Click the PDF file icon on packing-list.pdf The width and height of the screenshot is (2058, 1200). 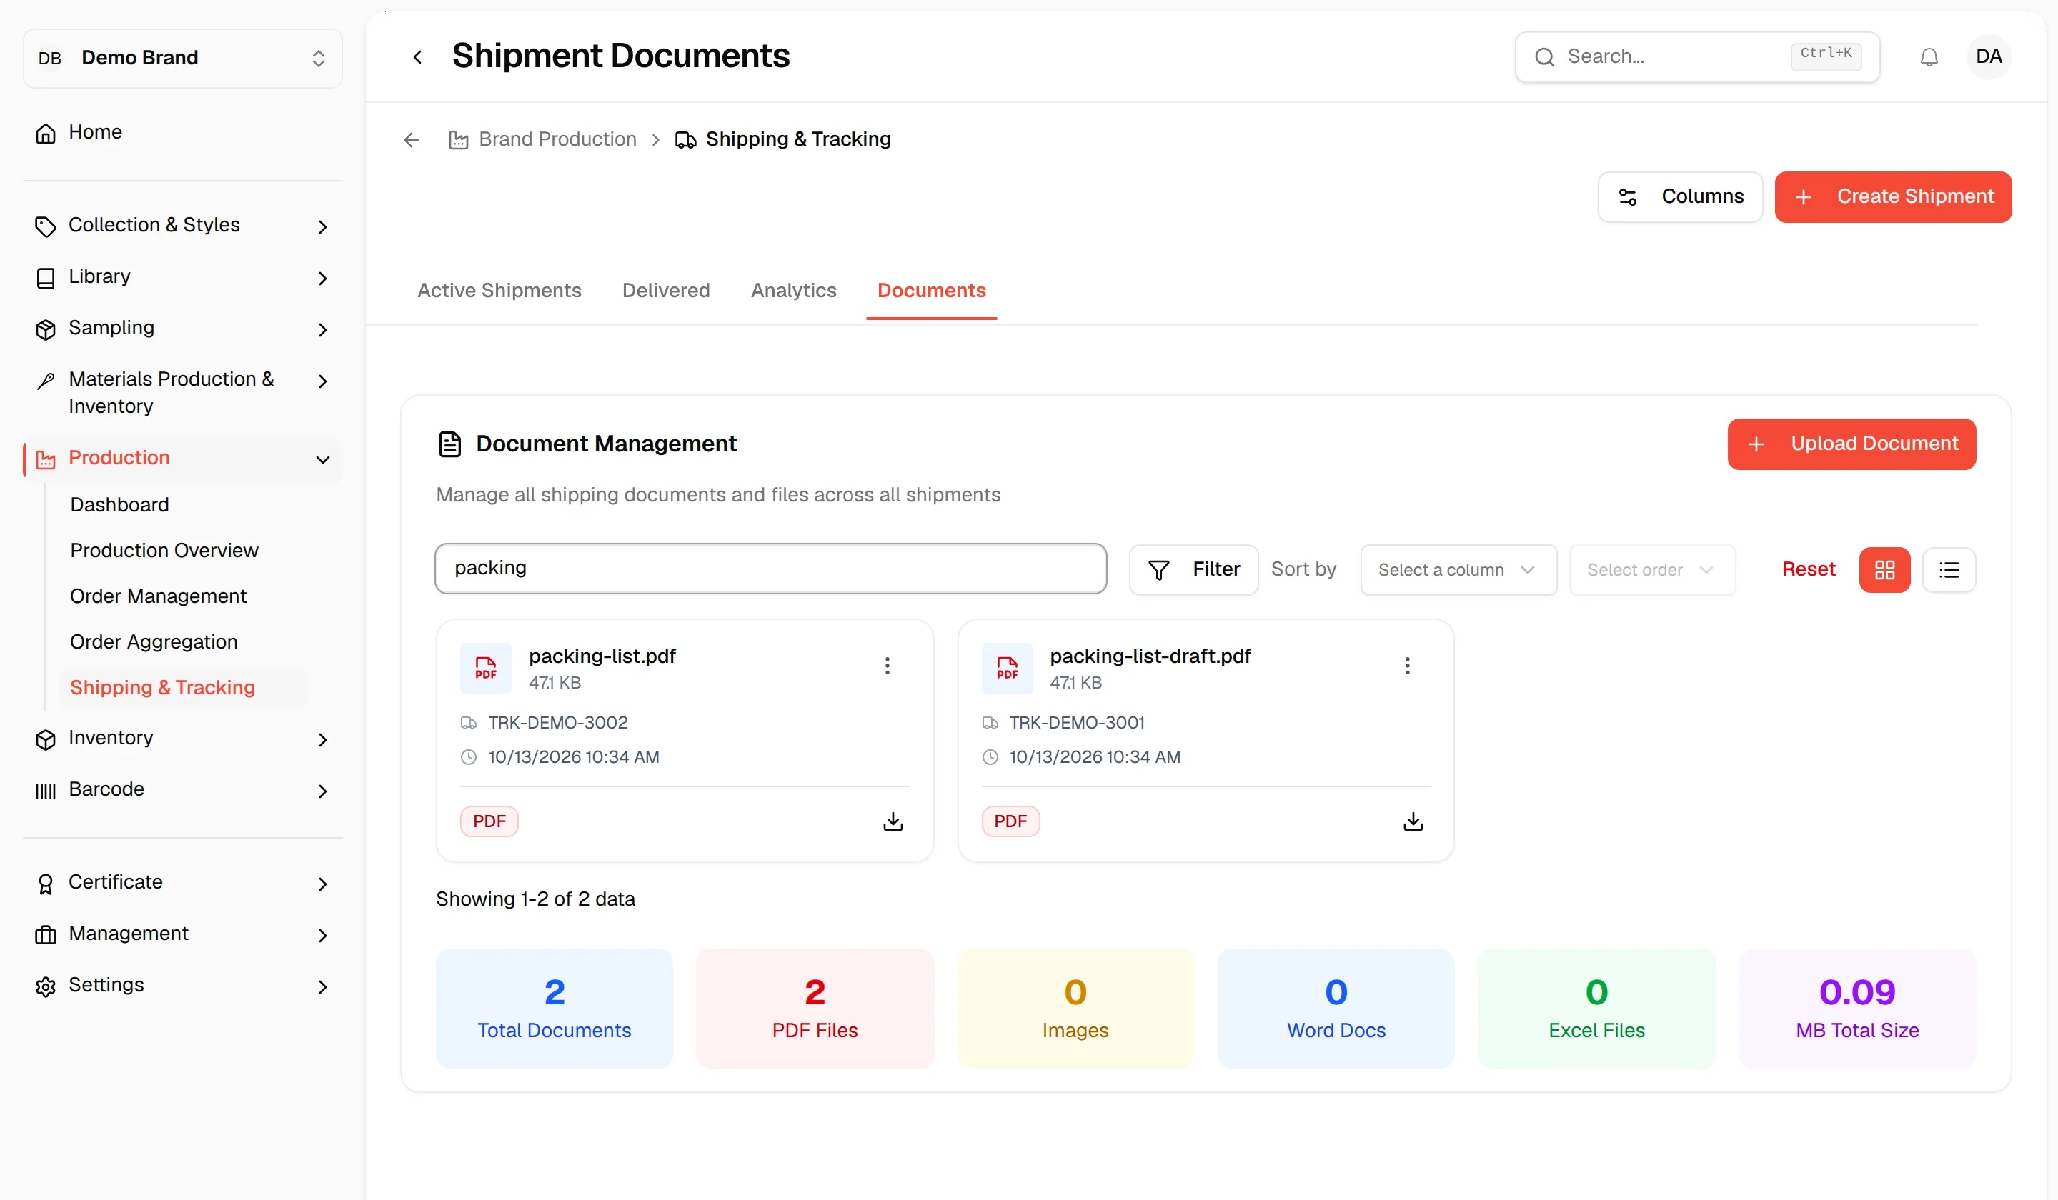(486, 668)
